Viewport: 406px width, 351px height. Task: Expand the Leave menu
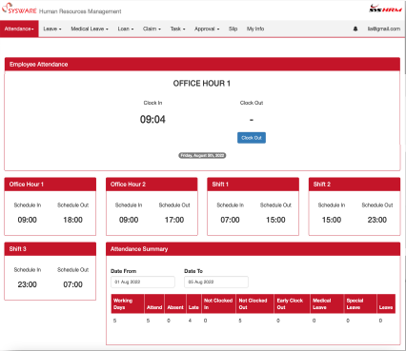[x=52, y=29]
